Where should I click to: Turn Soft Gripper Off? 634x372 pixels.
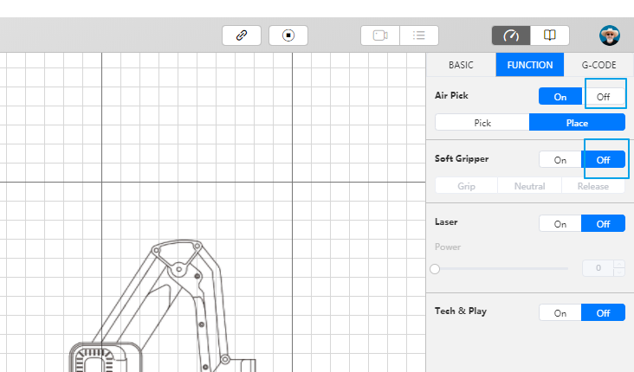(x=604, y=160)
